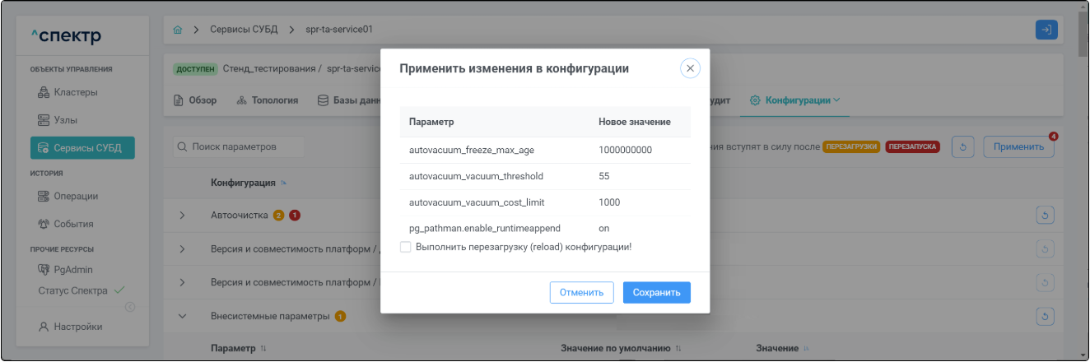Viewport: 1090px width, 362px height.
Task: Click the value 1000000000
Action: click(x=626, y=150)
